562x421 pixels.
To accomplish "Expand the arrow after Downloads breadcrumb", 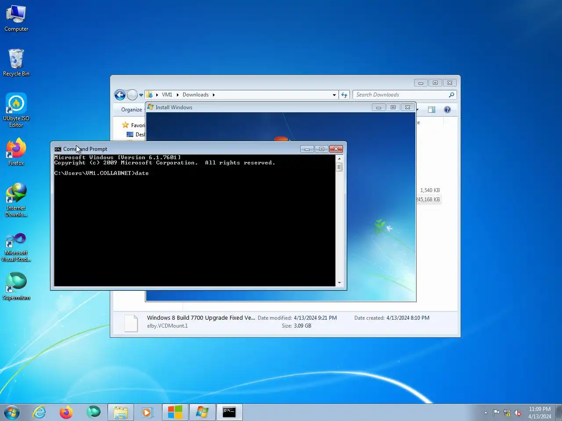I will click(x=214, y=95).
